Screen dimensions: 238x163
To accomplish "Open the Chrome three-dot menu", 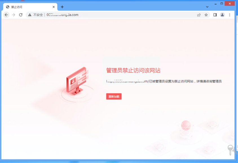I will pos(230,15).
